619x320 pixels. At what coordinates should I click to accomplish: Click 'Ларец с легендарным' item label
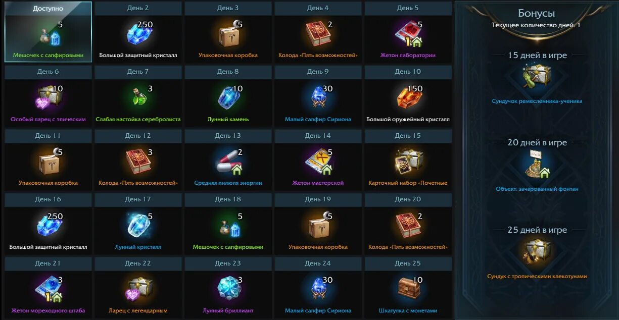pyautogui.click(x=138, y=311)
